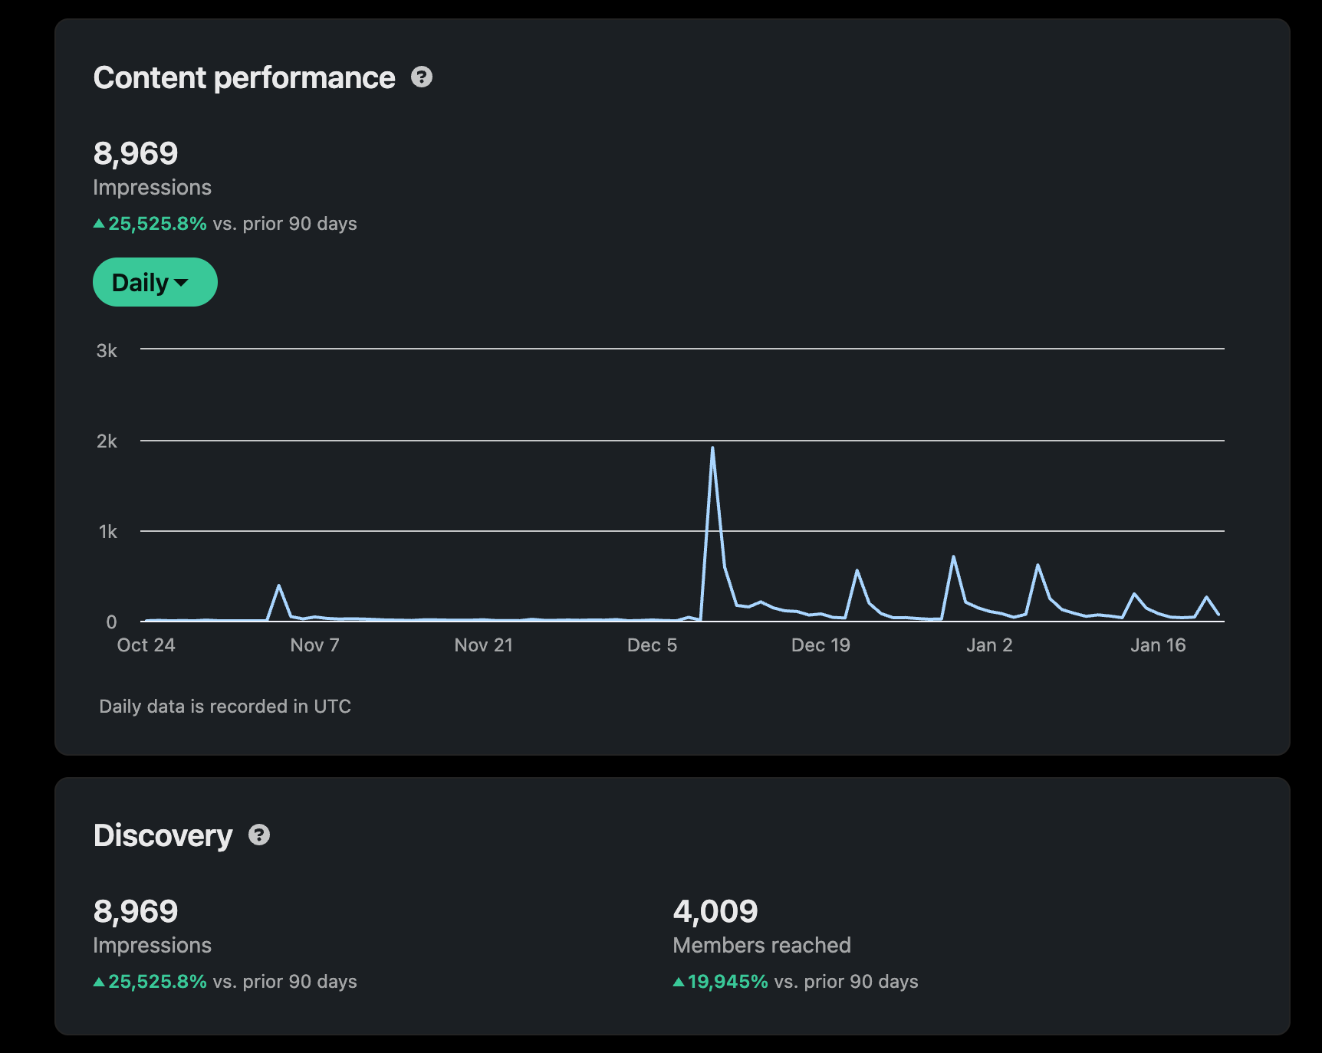Click the green triangle under Discovery impressions
Viewport: 1322px width, 1053px height.
click(99, 982)
